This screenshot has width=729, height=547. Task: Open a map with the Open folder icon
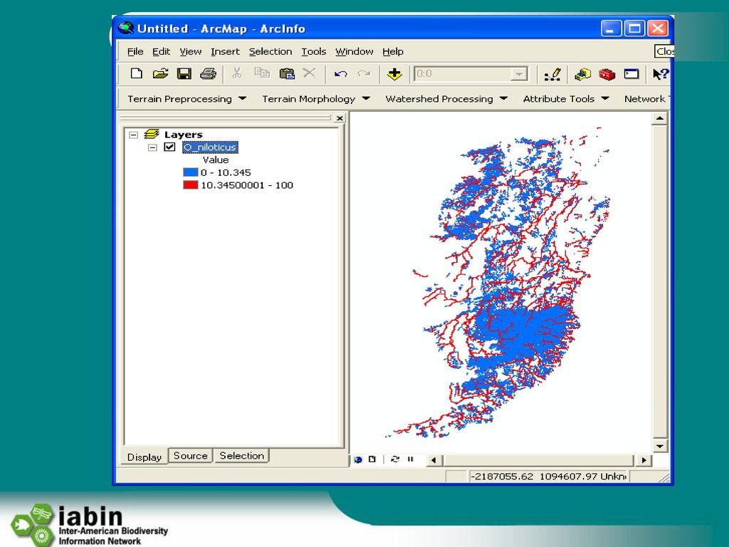click(160, 73)
